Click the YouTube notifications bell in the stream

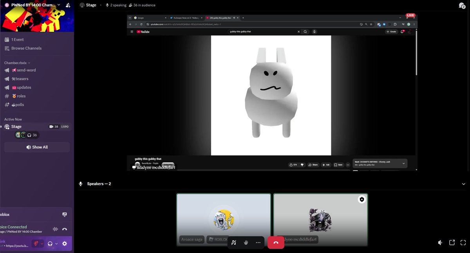pos(402,32)
